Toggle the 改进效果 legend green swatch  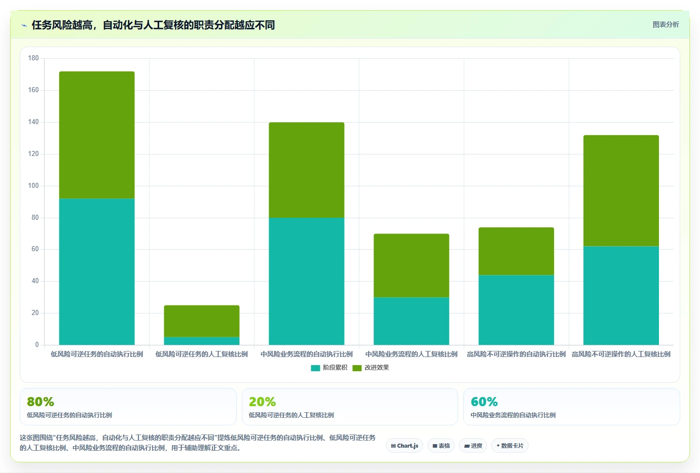pyautogui.click(x=357, y=368)
